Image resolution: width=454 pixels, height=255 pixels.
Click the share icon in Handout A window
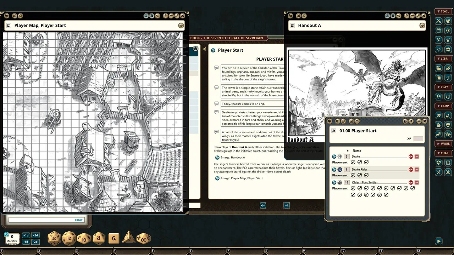click(399, 16)
